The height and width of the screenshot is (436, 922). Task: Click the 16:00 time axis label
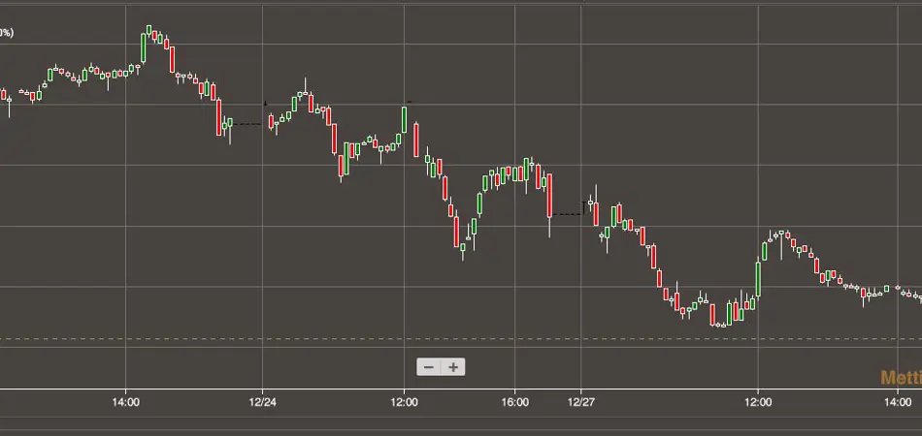click(514, 402)
